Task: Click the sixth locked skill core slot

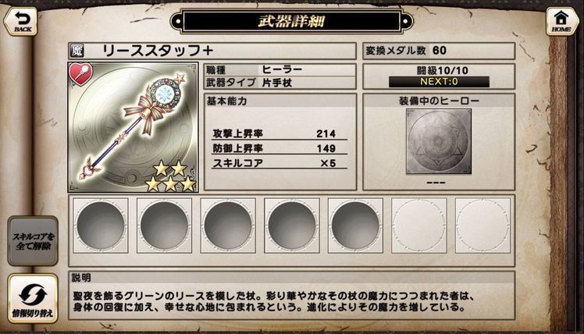Action: coord(419,226)
